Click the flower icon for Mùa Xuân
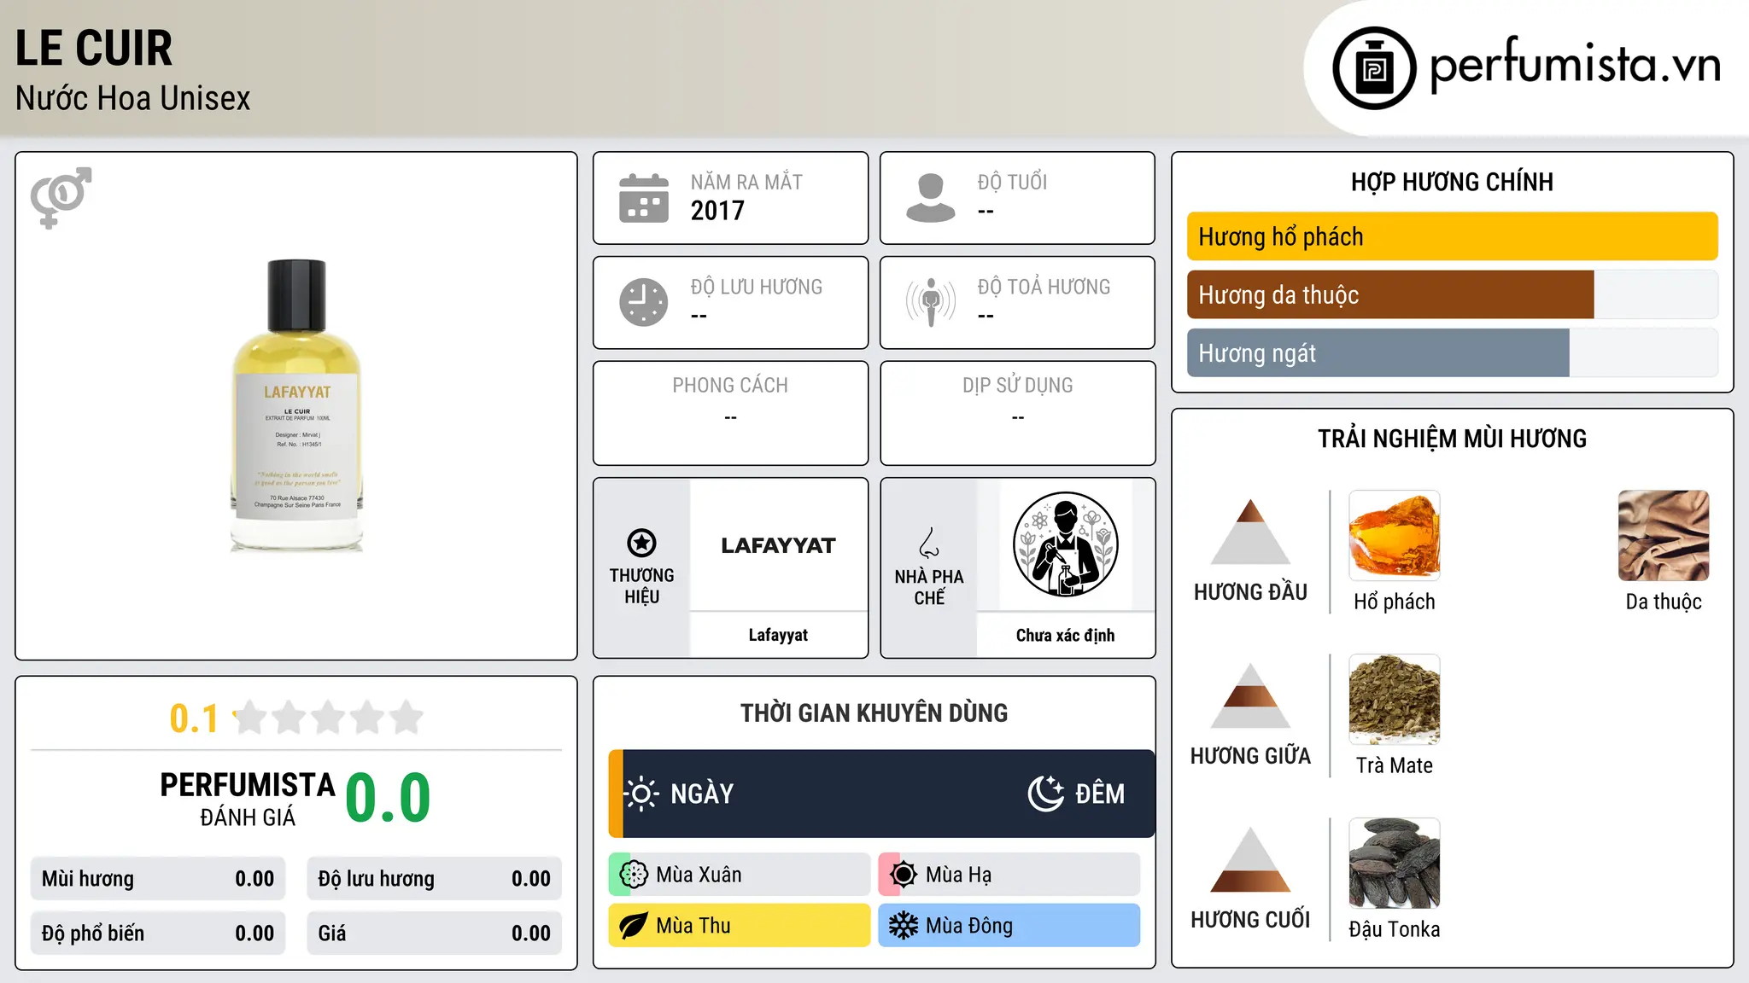The image size is (1749, 983). (x=634, y=875)
